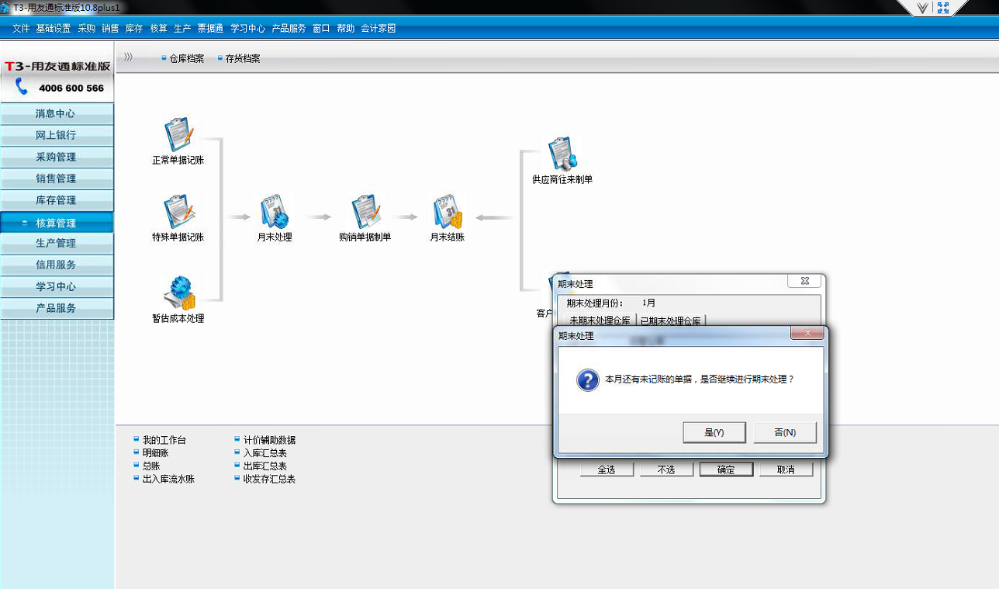Open the 会计家园 menu
This screenshot has height=589, width=999.
(x=378, y=28)
